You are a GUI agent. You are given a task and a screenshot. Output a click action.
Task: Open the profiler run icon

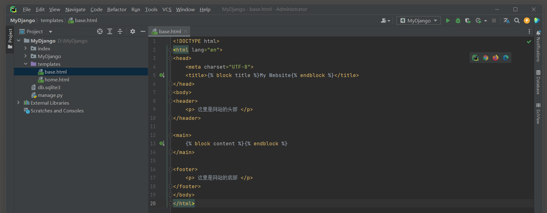click(x=478, y=20)
